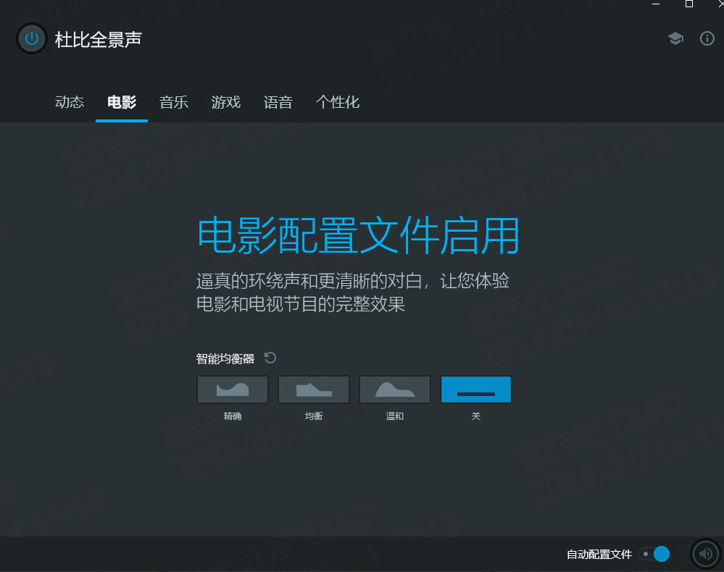Minimize the Dolby window
724x572 pixels.
tap(657, 4)
